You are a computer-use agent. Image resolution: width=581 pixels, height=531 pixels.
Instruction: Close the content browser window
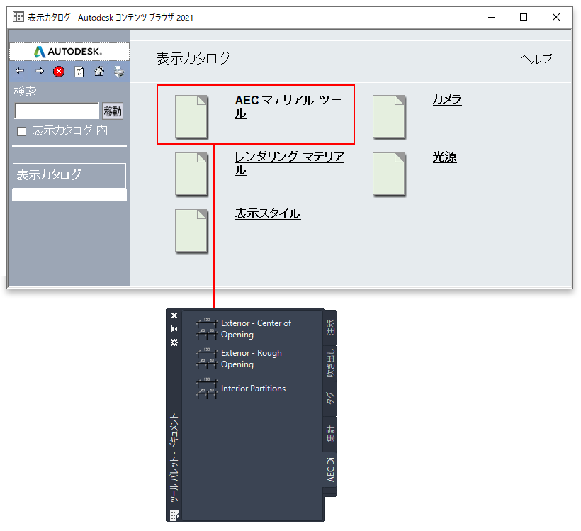[555, 17]
